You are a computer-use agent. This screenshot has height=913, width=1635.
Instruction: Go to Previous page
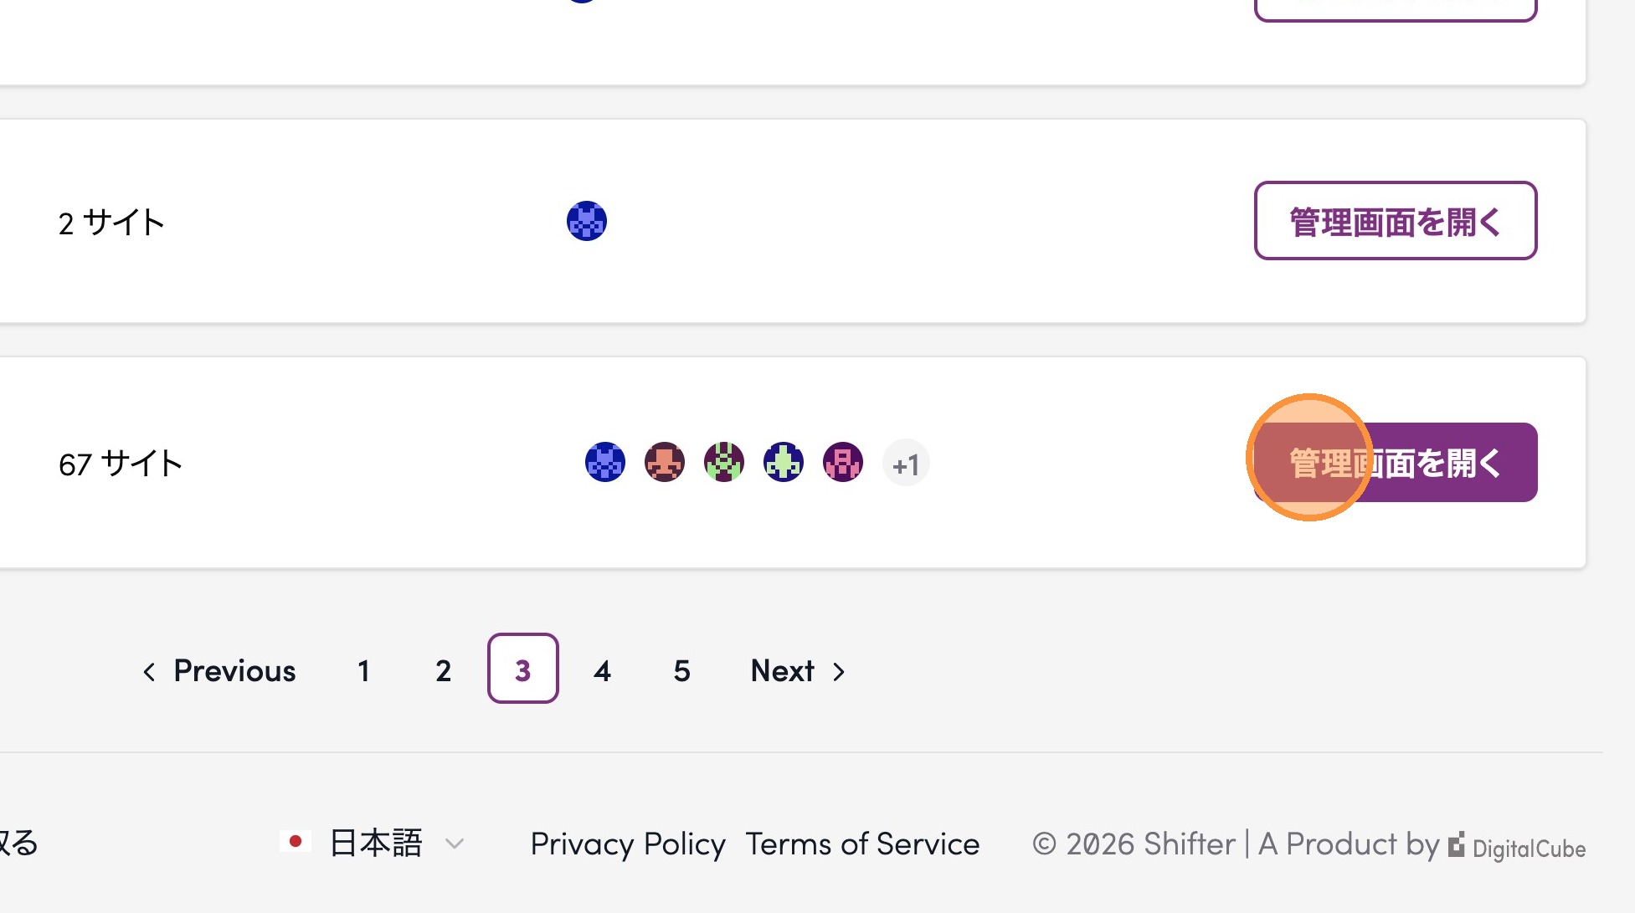click(x=219, y=670)
